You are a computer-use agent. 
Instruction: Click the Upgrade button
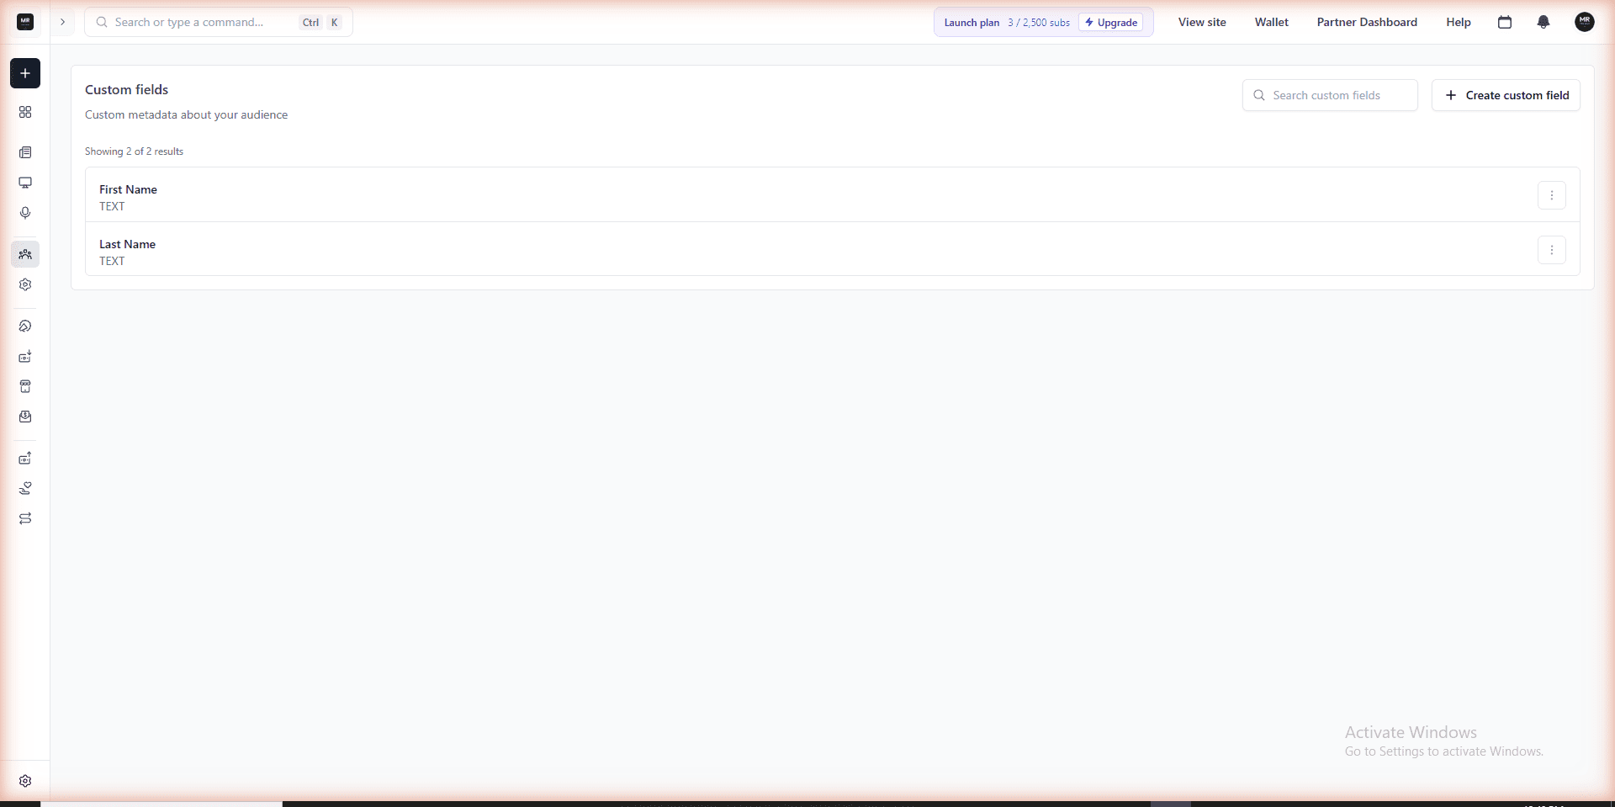point(1111,23)
